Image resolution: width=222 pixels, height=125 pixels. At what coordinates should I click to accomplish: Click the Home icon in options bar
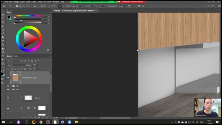(x=4, y=6)
